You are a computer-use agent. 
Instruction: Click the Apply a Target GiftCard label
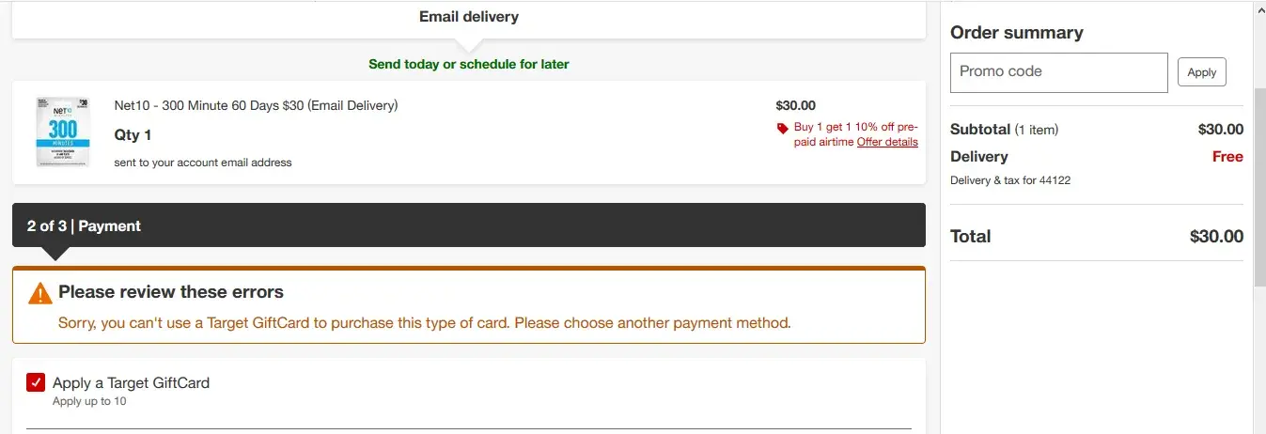[131, 383]
